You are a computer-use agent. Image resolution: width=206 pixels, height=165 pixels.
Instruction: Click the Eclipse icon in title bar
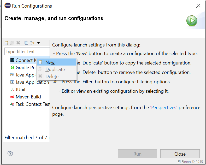point(8,6)
